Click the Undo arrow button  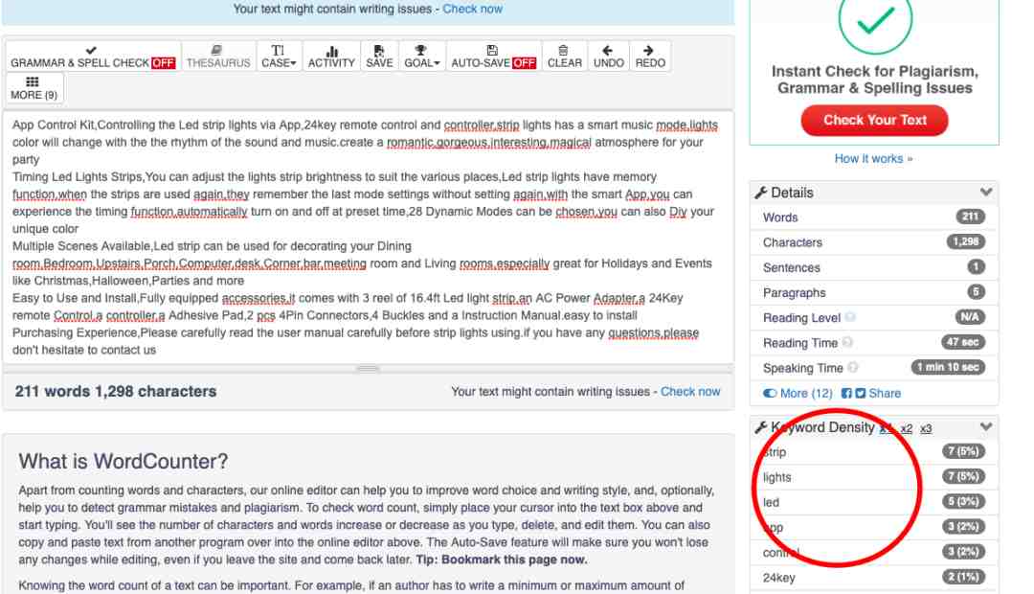pyautogui.click(x=608, y=57)
